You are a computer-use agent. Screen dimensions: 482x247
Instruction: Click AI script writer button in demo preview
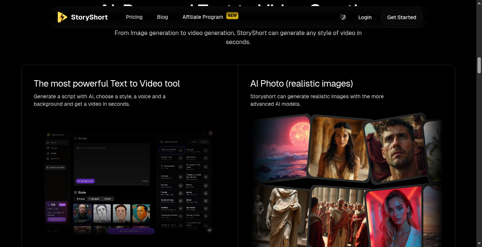[85, 181]
